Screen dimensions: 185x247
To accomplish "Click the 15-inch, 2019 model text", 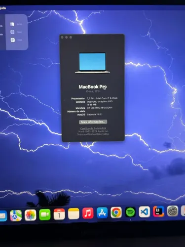I will [x=93, y=91].
